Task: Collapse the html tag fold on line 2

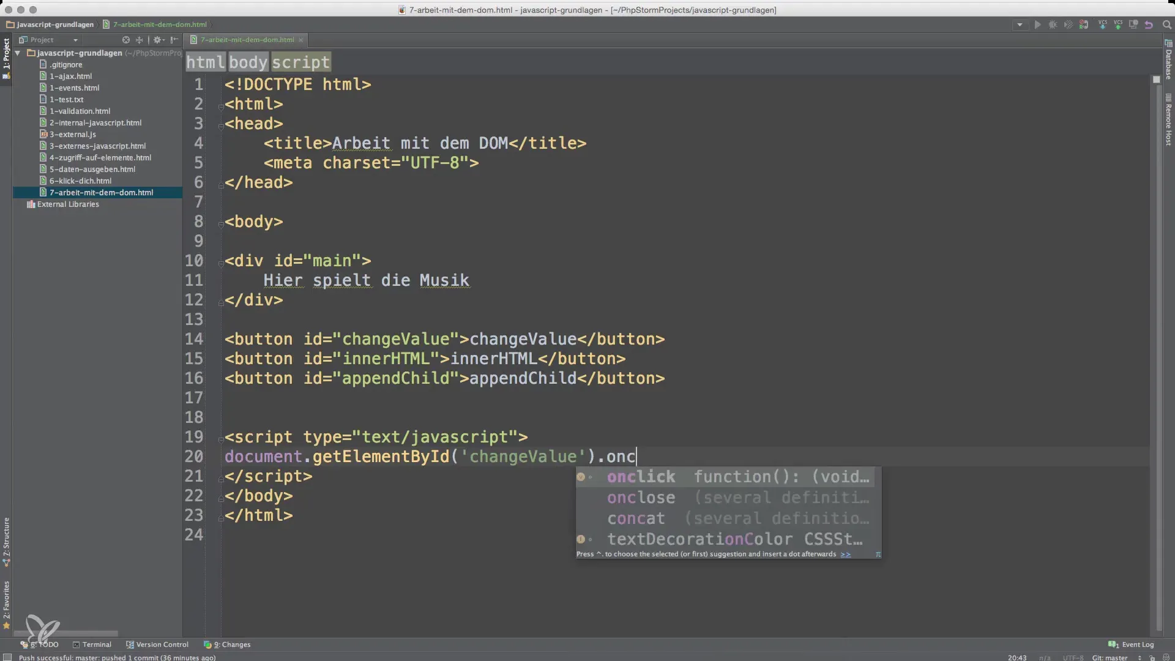Action: click(220, 106)
